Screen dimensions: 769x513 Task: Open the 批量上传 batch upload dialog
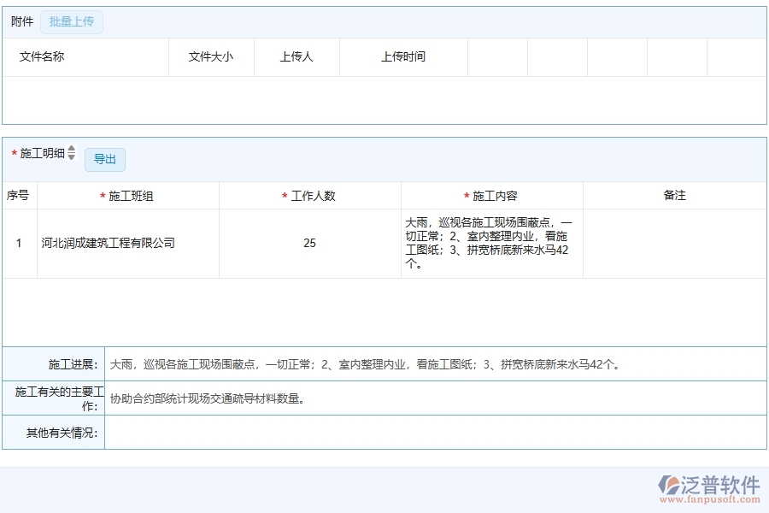click(x=72, y=21)
